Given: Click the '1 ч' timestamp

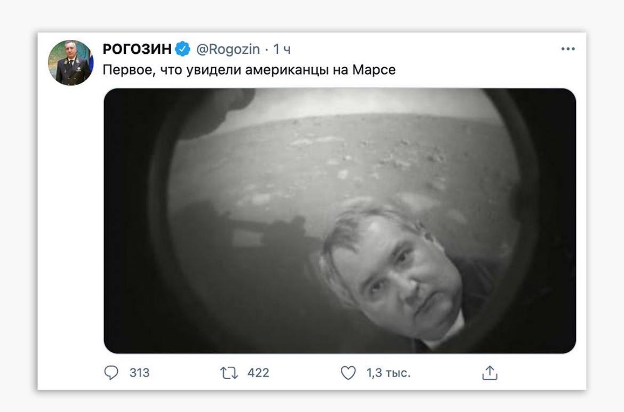Looking at the screenshot, I should pos(282,50).
